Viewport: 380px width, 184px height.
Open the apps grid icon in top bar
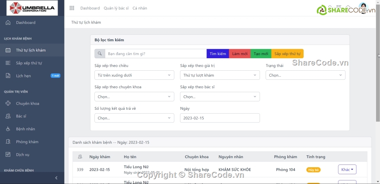point(72,8)
